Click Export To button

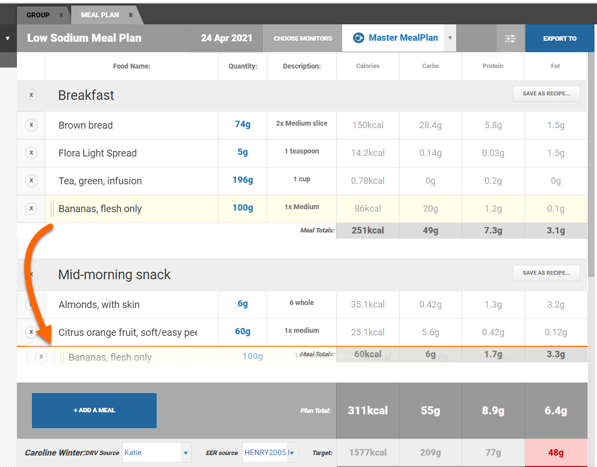[x=559, y=38]
